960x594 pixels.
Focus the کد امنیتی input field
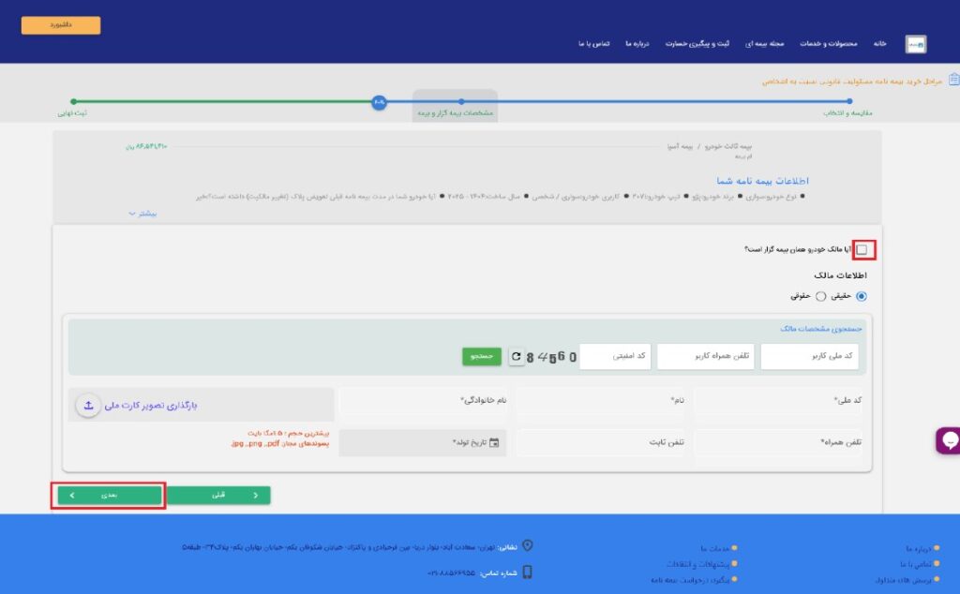pyautogui.click(x=615, y=357)
